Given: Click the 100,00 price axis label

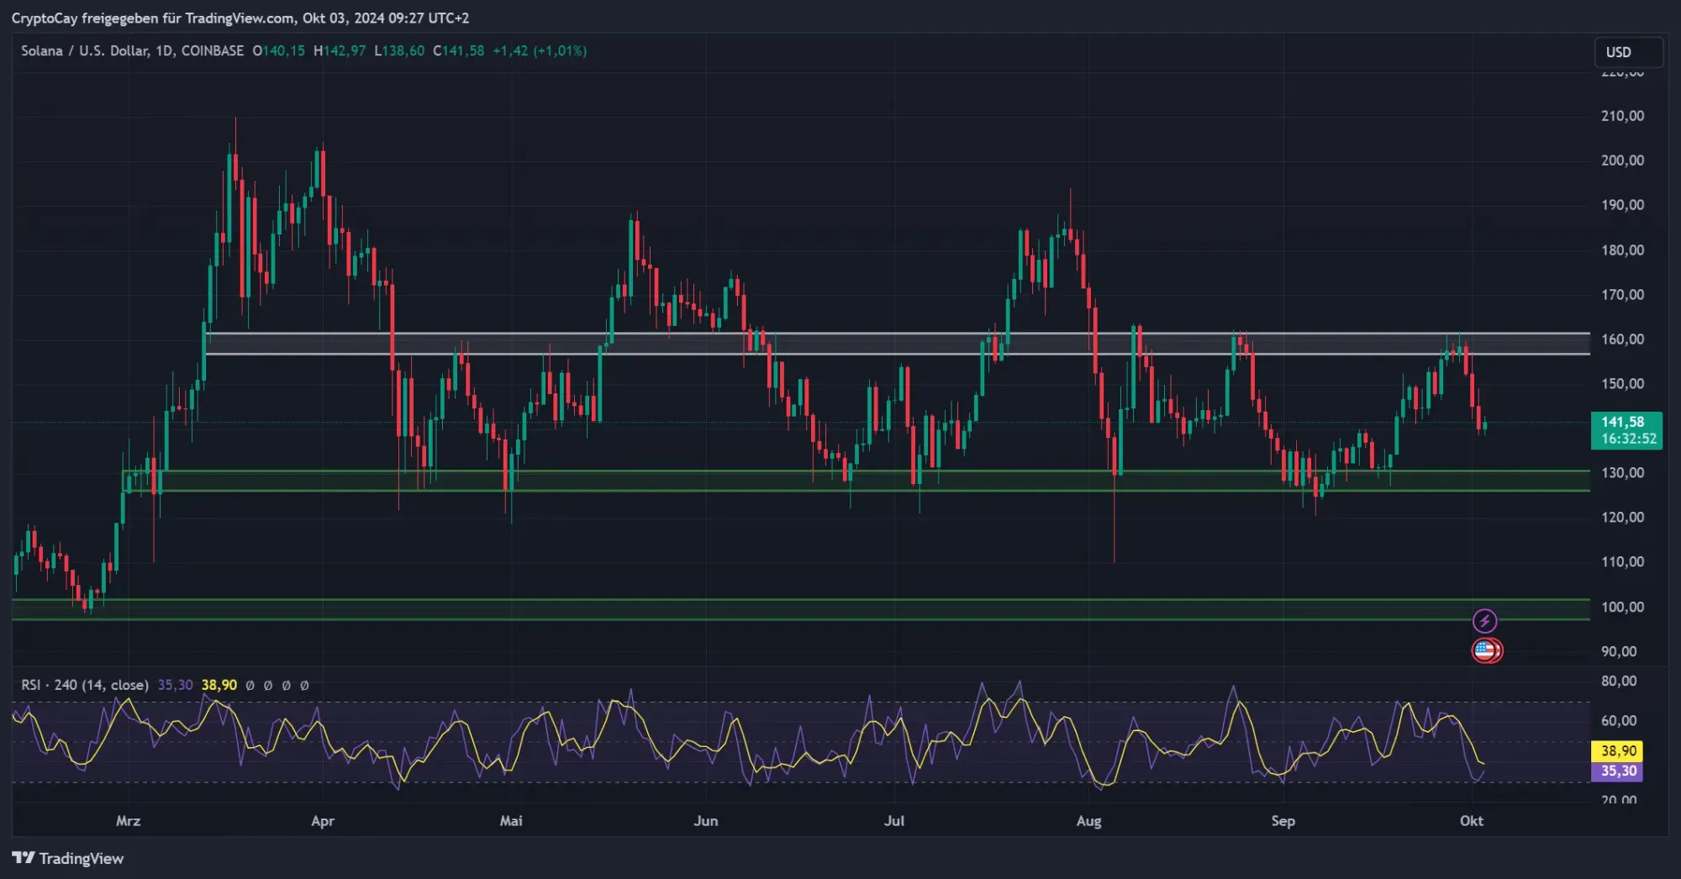Looking at the screenshot, I should [x=1622, y=607].
